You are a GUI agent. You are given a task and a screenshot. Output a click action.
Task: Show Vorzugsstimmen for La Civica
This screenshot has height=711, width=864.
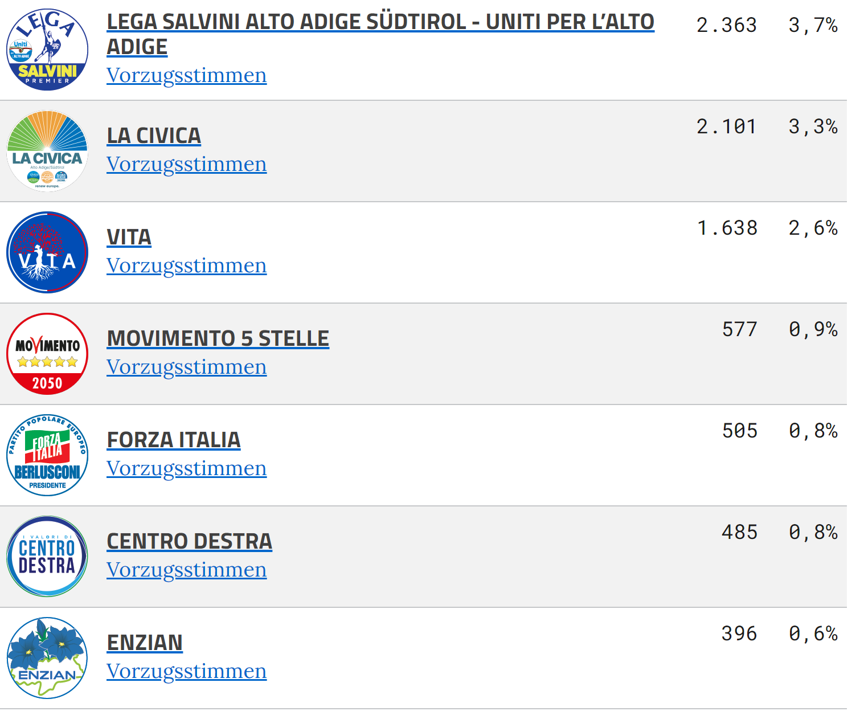[x=186, y=164]
